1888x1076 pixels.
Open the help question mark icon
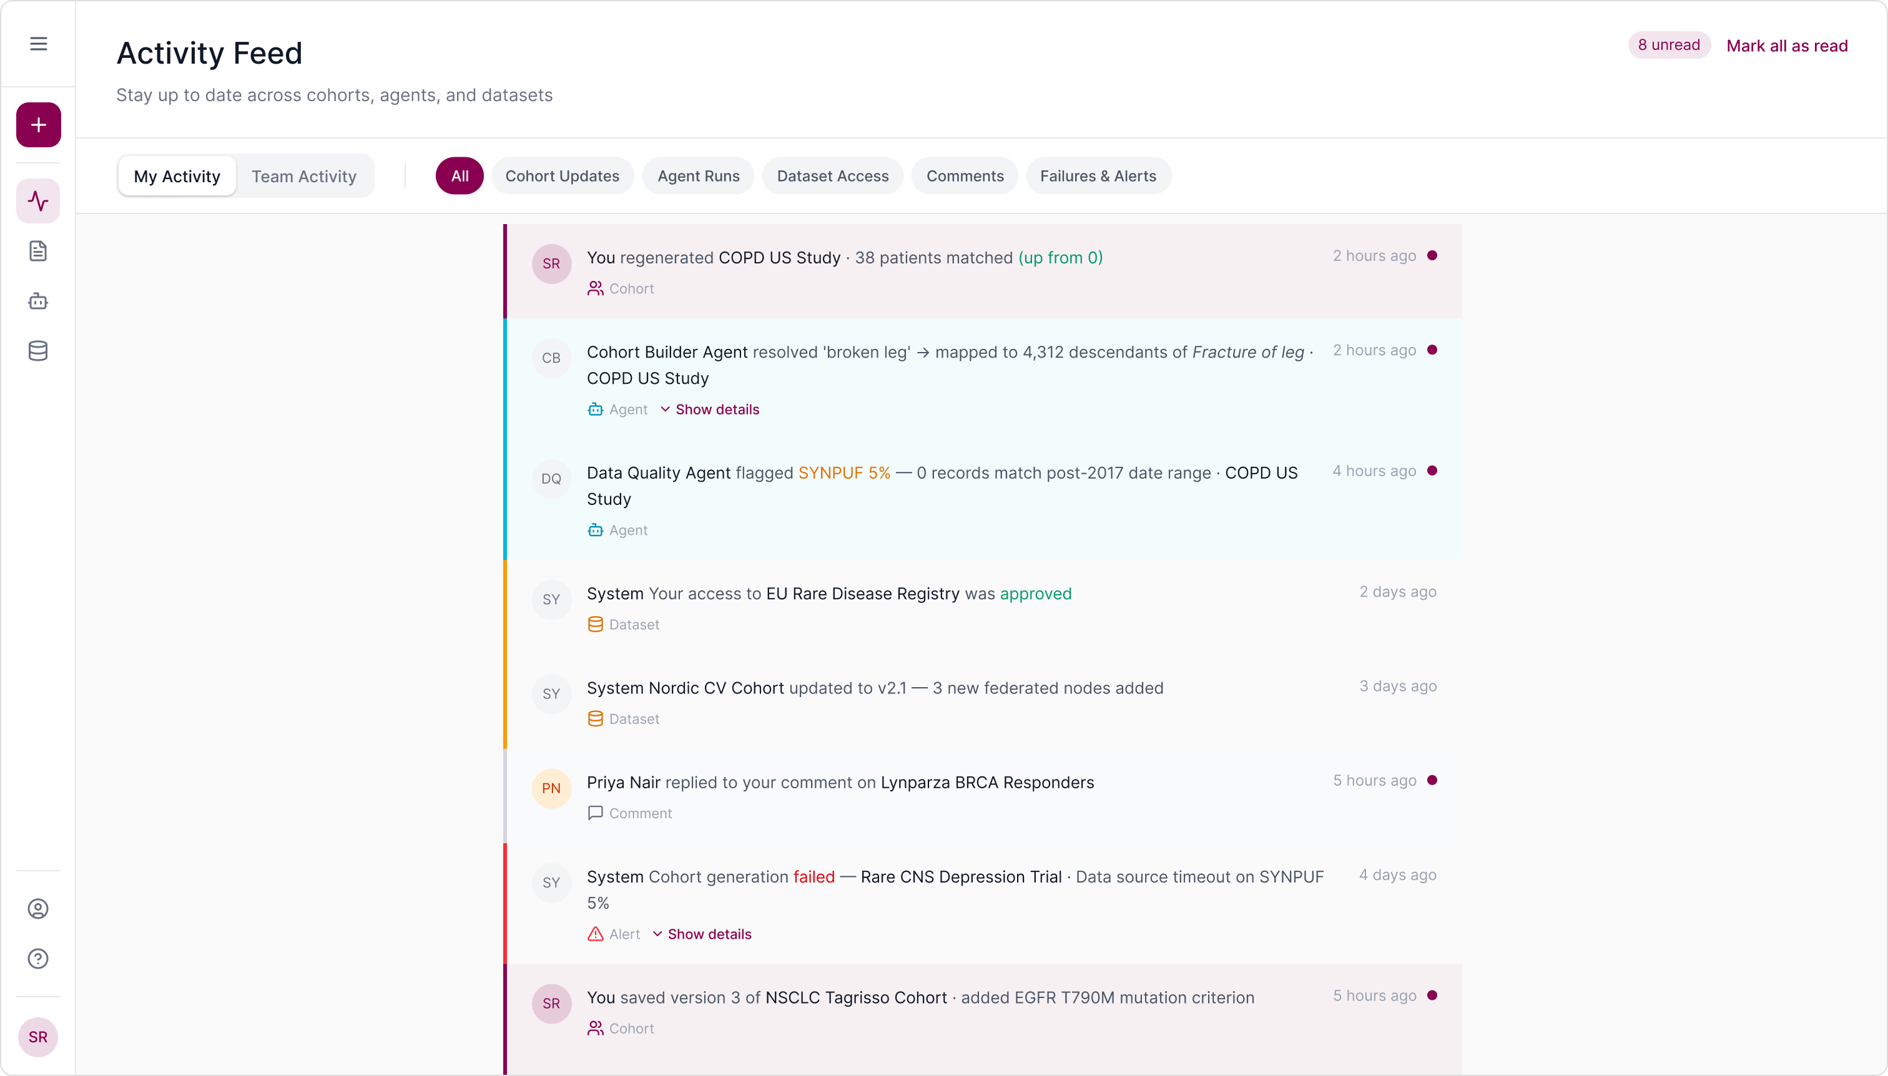pos(39,959)
